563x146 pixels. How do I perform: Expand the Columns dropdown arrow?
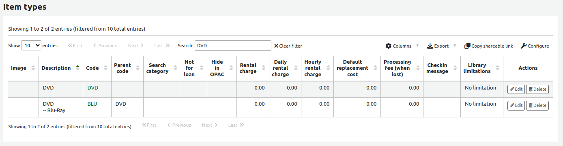(417, 46)
